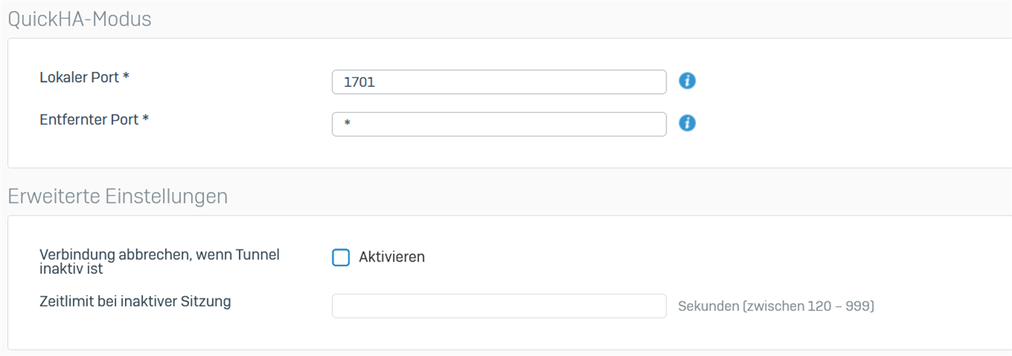Click the Zeitlimit bei inaktiver Sitzung field
Image resolution: width=1012 pixels, height=356 pixels.
(500, 306)
